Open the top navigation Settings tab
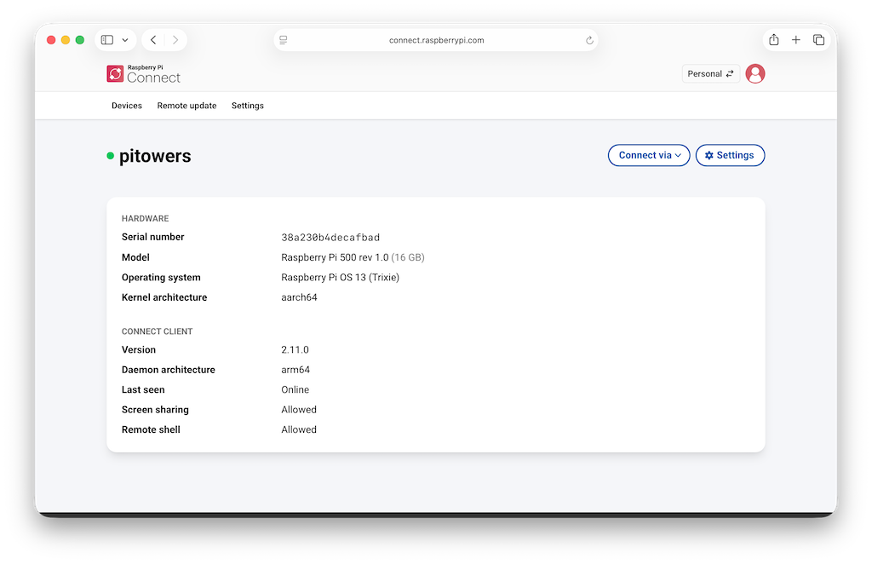The height and width of the screenshot is (564, 872). coord(248,106)
